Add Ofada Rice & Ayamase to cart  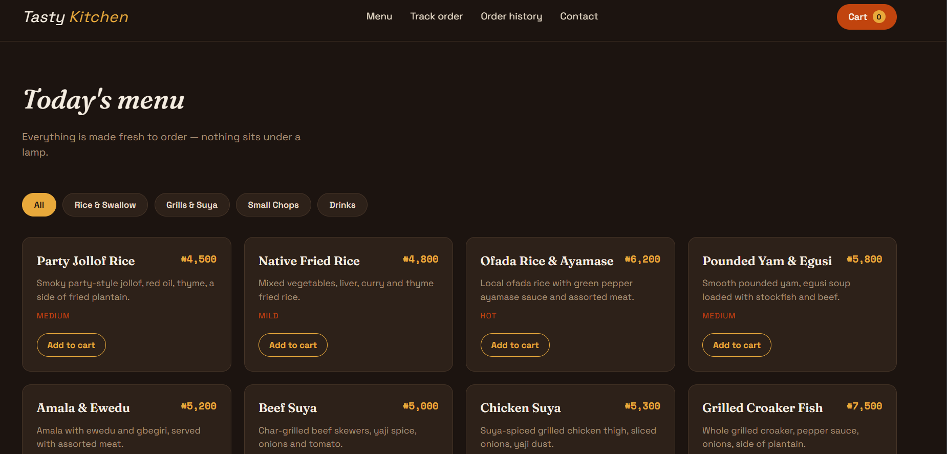(x=515, y=345)
